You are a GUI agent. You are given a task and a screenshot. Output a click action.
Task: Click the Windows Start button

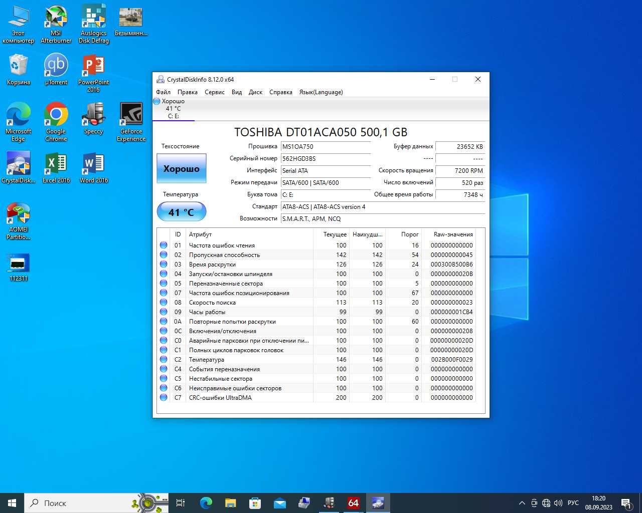12,503
